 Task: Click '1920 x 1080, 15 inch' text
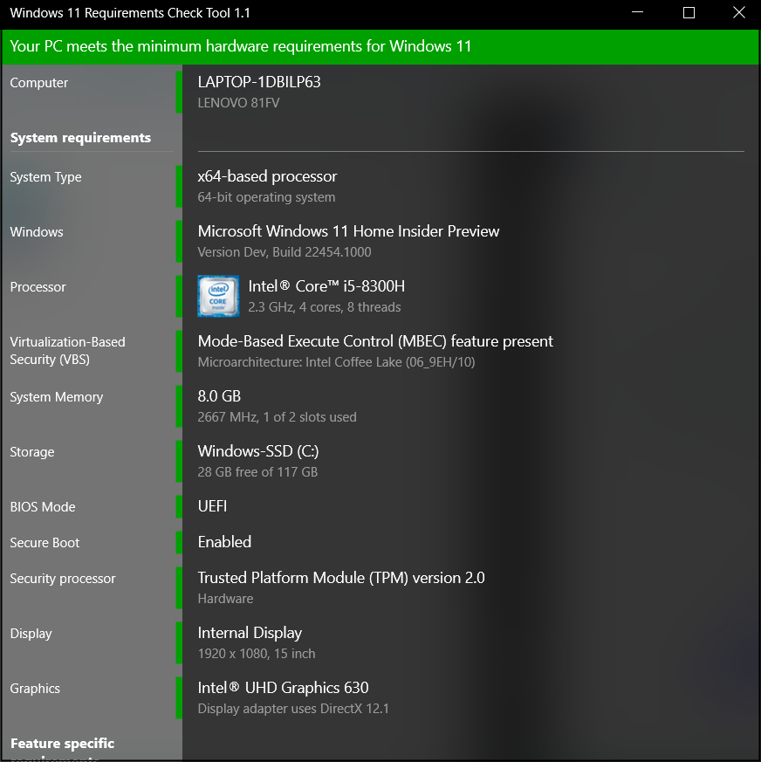(x=257, y=654)
